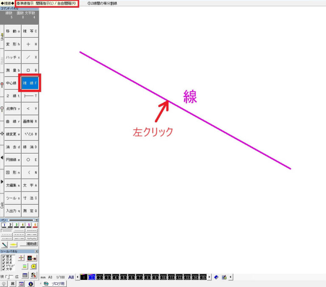Uncheck the 端点 snap checkbox
The width and height of the screenshot is (326, 287).
(x=3, y=256)
